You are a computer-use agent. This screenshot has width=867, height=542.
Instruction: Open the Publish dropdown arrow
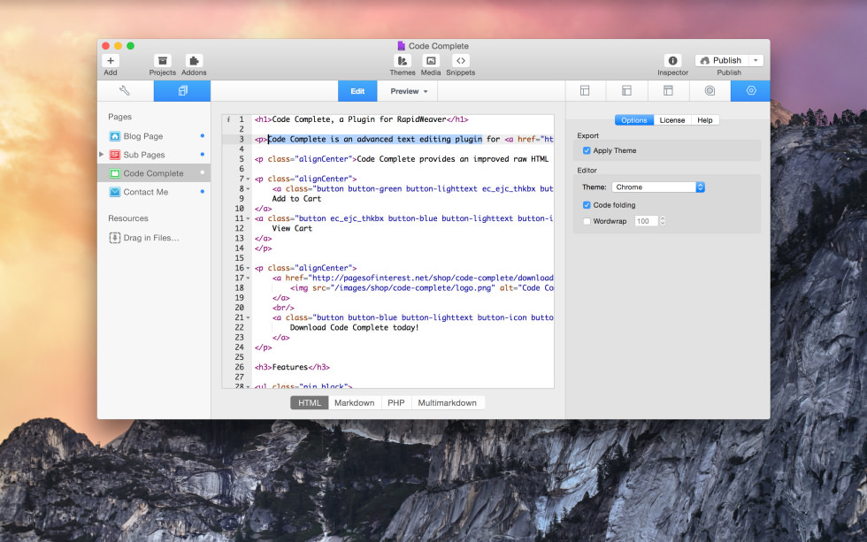click(756, 60)
